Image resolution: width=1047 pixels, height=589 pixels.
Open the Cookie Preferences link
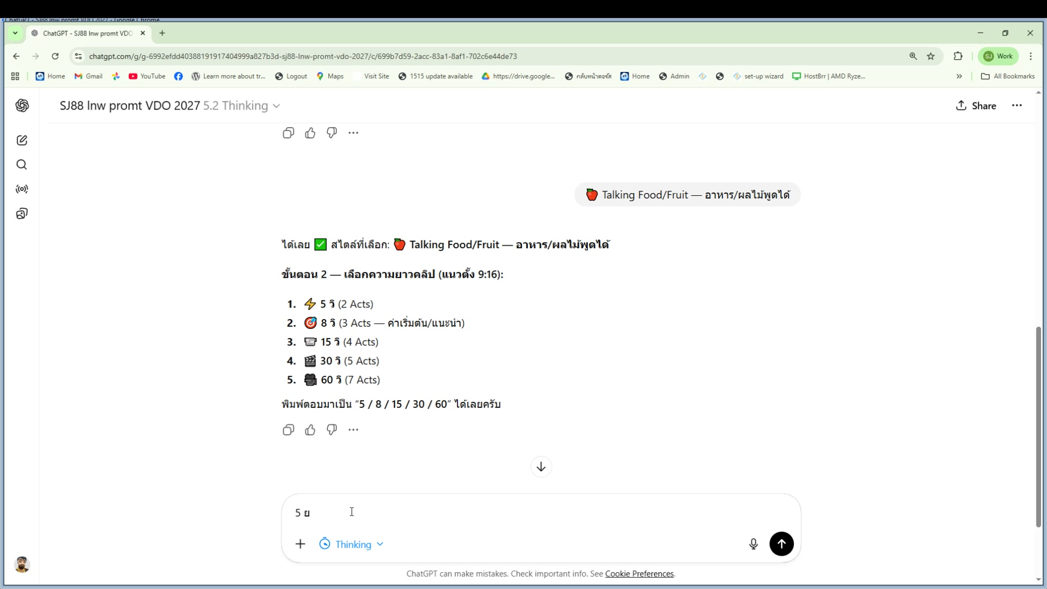(x=639, y=574)
